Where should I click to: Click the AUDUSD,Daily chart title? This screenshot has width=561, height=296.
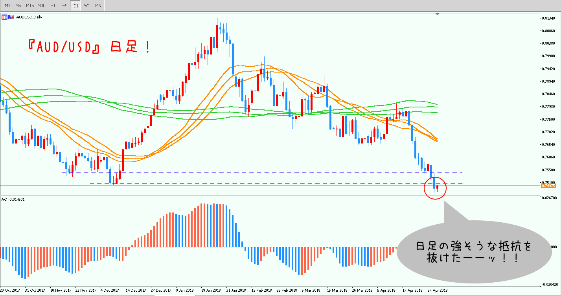29,17
